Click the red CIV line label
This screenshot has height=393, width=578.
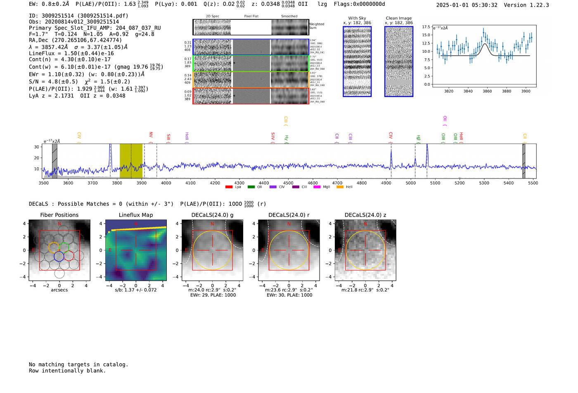coord(391,137)
